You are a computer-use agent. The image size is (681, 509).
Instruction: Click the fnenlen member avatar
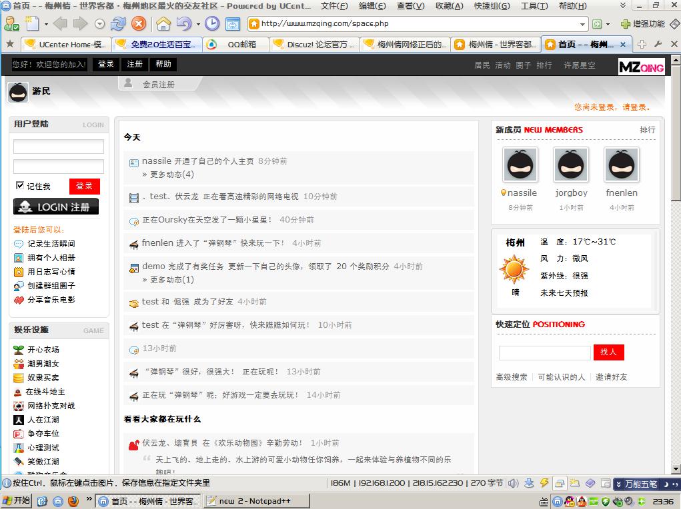click(622, 165)
